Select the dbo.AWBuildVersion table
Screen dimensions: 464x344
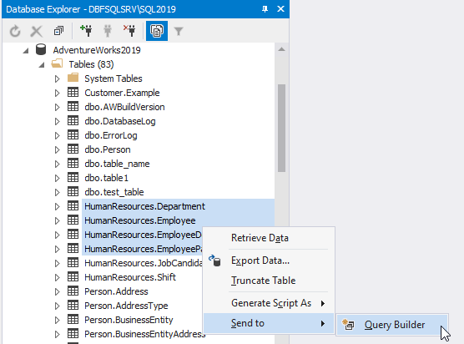point(124,107)
